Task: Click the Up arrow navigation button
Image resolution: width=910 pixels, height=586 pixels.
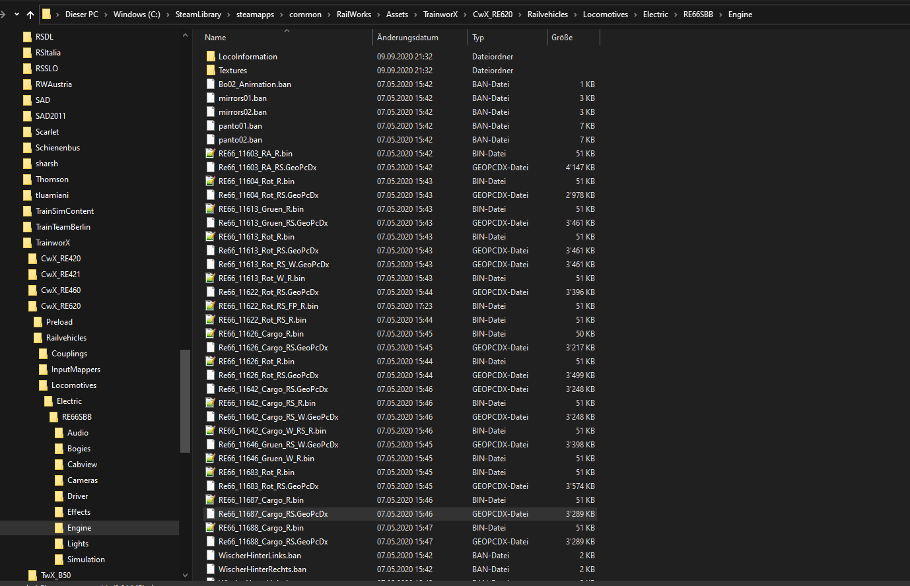Action: (30, 15)
